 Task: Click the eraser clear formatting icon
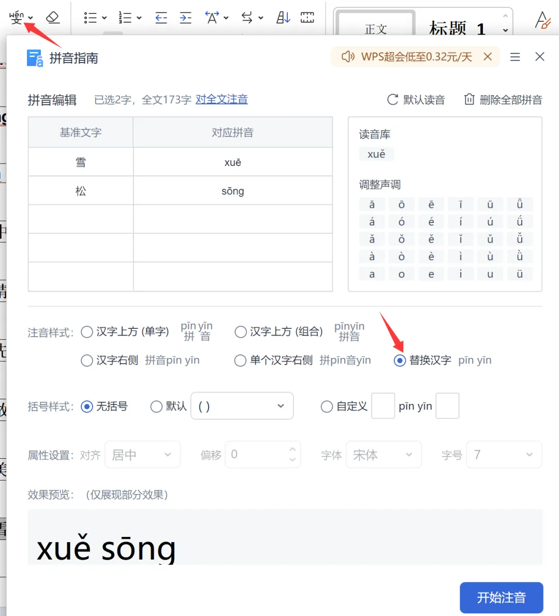point(53,17)
